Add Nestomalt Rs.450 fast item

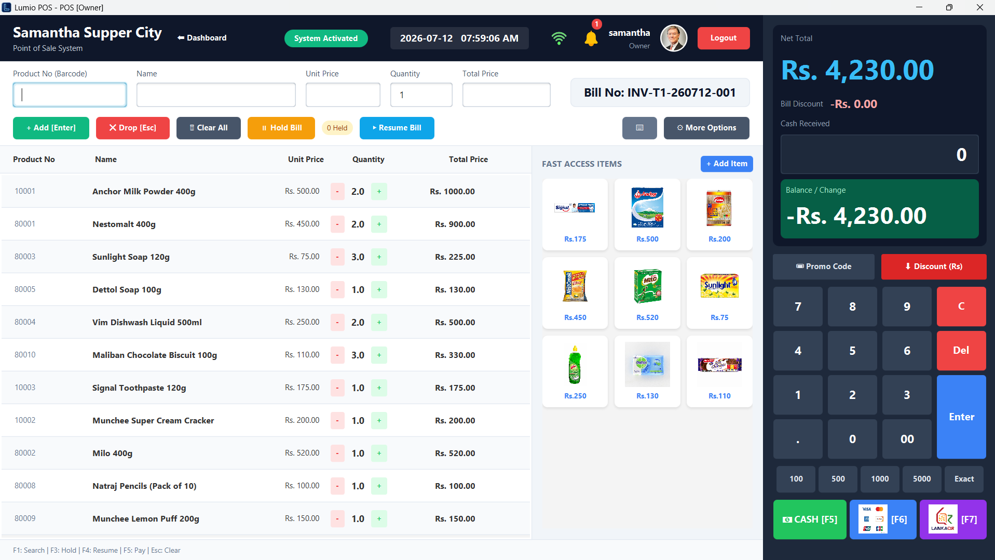click(575, 292)
